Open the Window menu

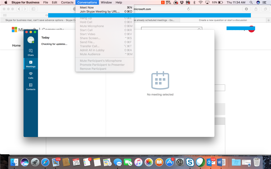106,2
